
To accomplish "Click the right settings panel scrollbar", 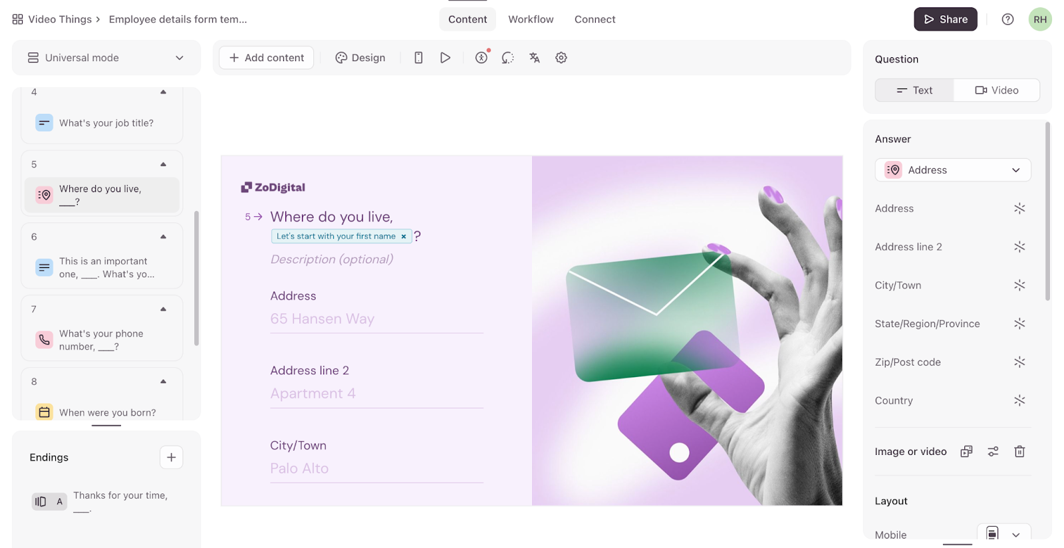I will (x=1048, y=211).
